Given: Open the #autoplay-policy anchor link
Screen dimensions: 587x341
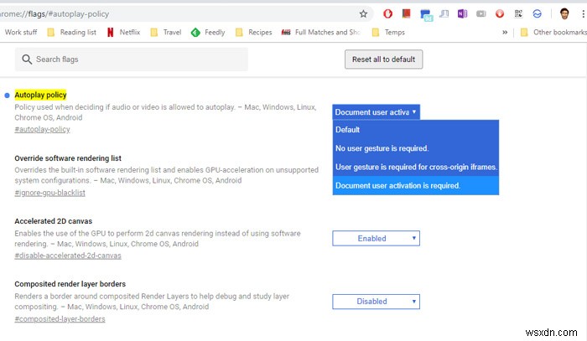Looking at the screenshot, I should 42,129.
